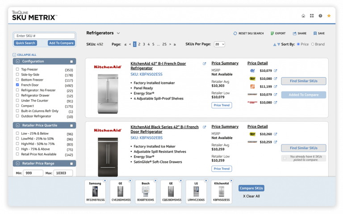Screen dimensions: 343x214
Task: Open the SKUs Per Page dropdown
Action: pyautogui.click(x=219, y=44)
